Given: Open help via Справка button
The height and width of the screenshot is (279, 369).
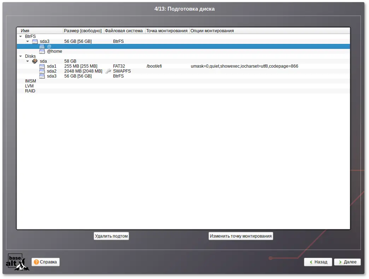Looking at the screenshot, I should coord(46,262).
